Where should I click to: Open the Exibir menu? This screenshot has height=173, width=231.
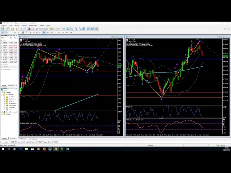[x=10, y=26]
